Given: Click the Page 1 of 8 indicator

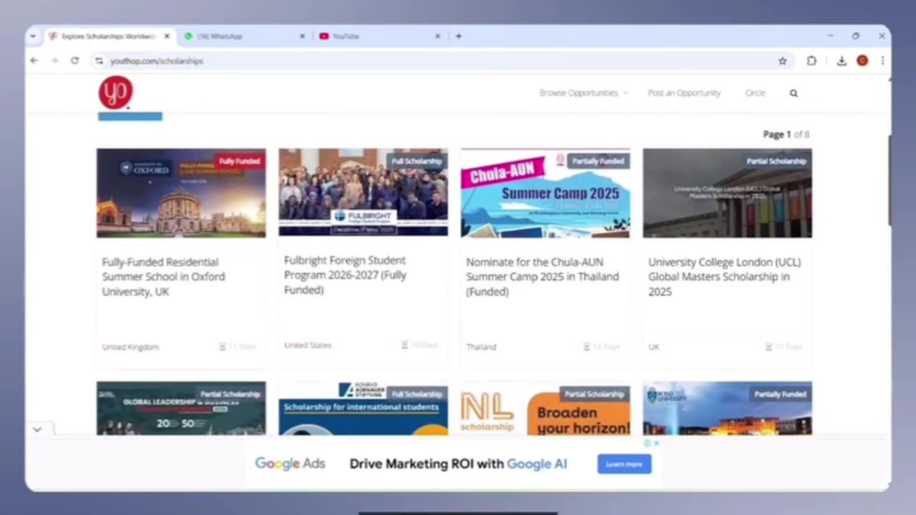Looking at the screenshot, I should [x=786, y=134].
